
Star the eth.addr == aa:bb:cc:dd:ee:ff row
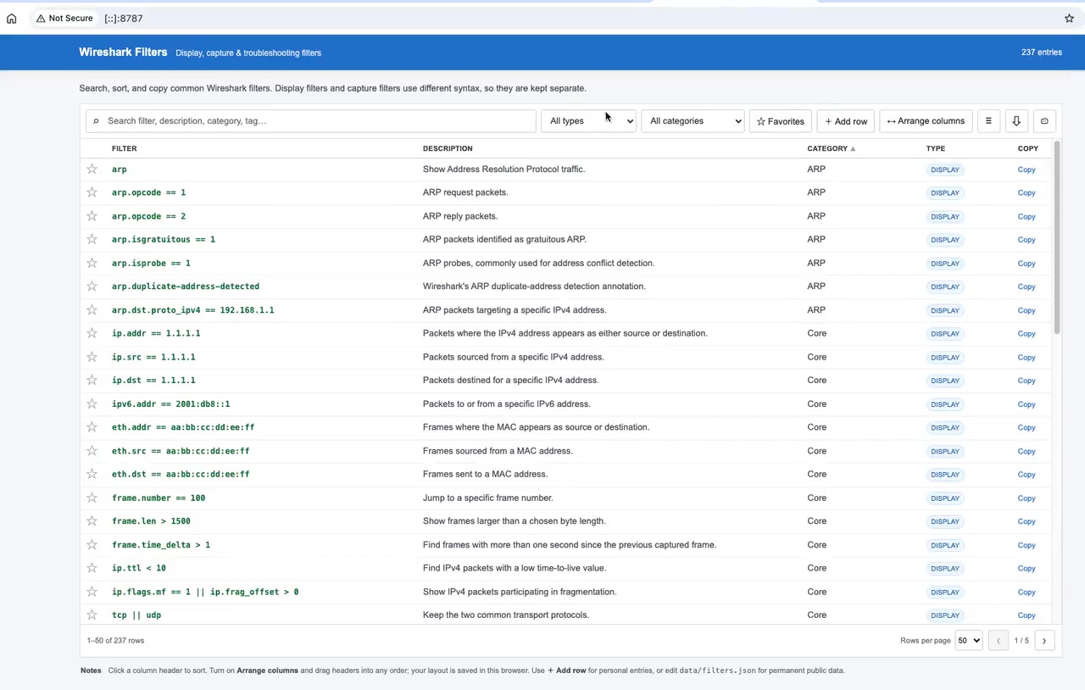(x=92, y=427)
